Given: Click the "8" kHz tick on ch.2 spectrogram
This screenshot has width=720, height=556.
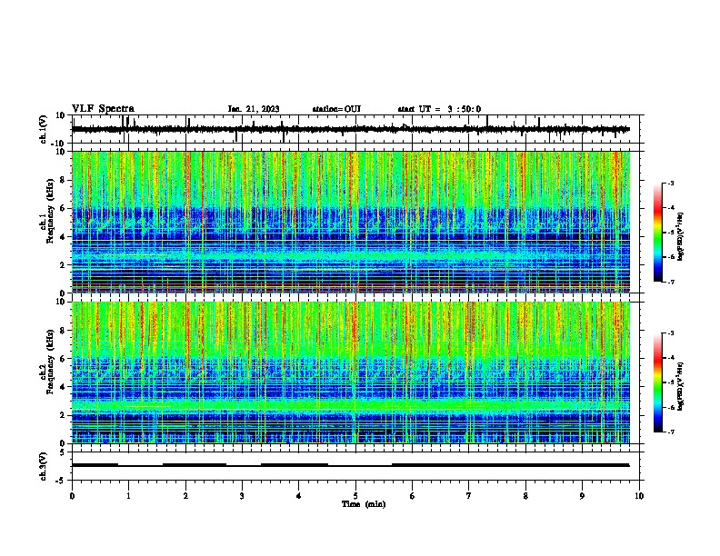Looking at the screenshot, I should (64, 331).
